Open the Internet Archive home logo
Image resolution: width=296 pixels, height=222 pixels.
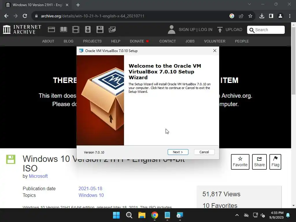pyautogui.click(x=22, y=29)
